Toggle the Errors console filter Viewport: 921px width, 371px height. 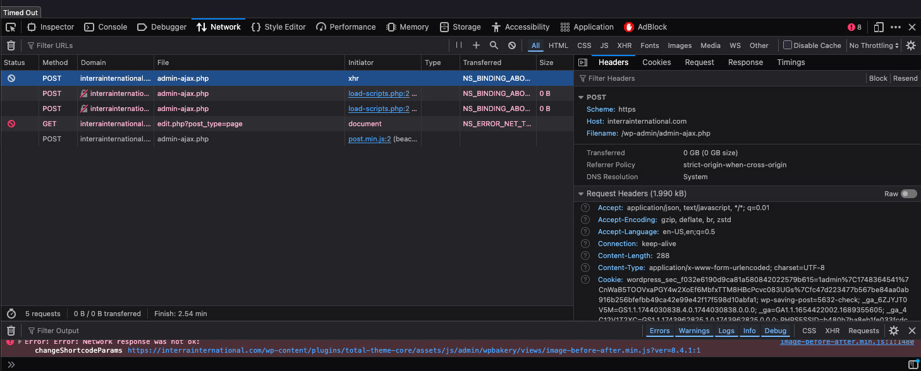[659, 331]
